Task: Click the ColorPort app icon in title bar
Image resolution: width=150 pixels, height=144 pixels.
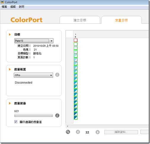Action: [2, 2]
